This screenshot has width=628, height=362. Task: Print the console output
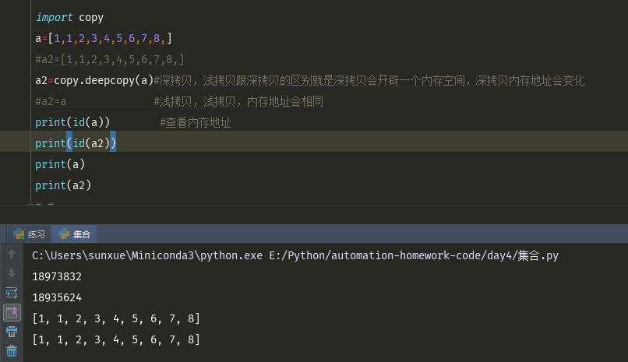12,332
